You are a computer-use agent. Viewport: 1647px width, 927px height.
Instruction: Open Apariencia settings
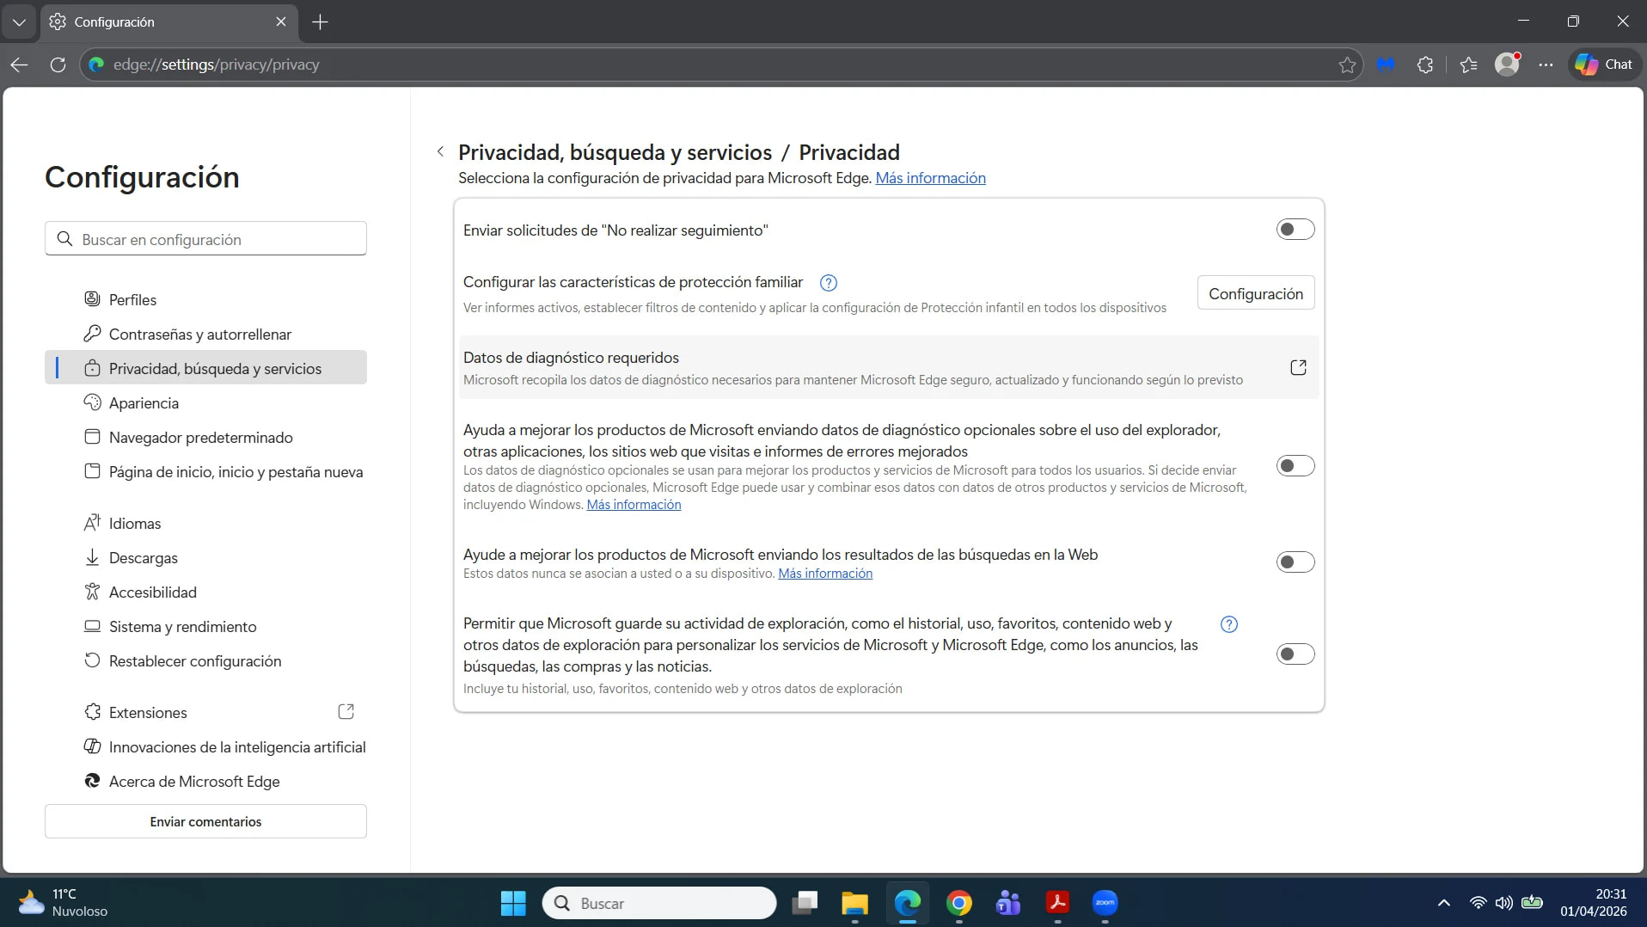[x=205, y=402]
